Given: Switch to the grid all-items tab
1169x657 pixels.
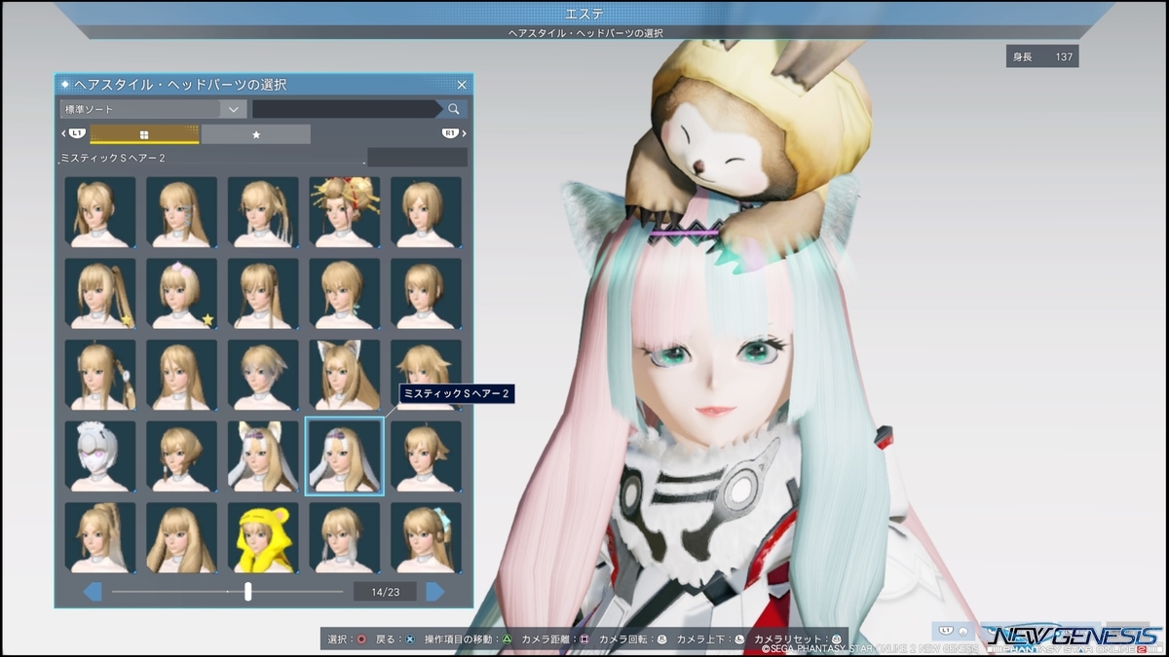Looking at the screenshot, I should (x=144, y=134).
